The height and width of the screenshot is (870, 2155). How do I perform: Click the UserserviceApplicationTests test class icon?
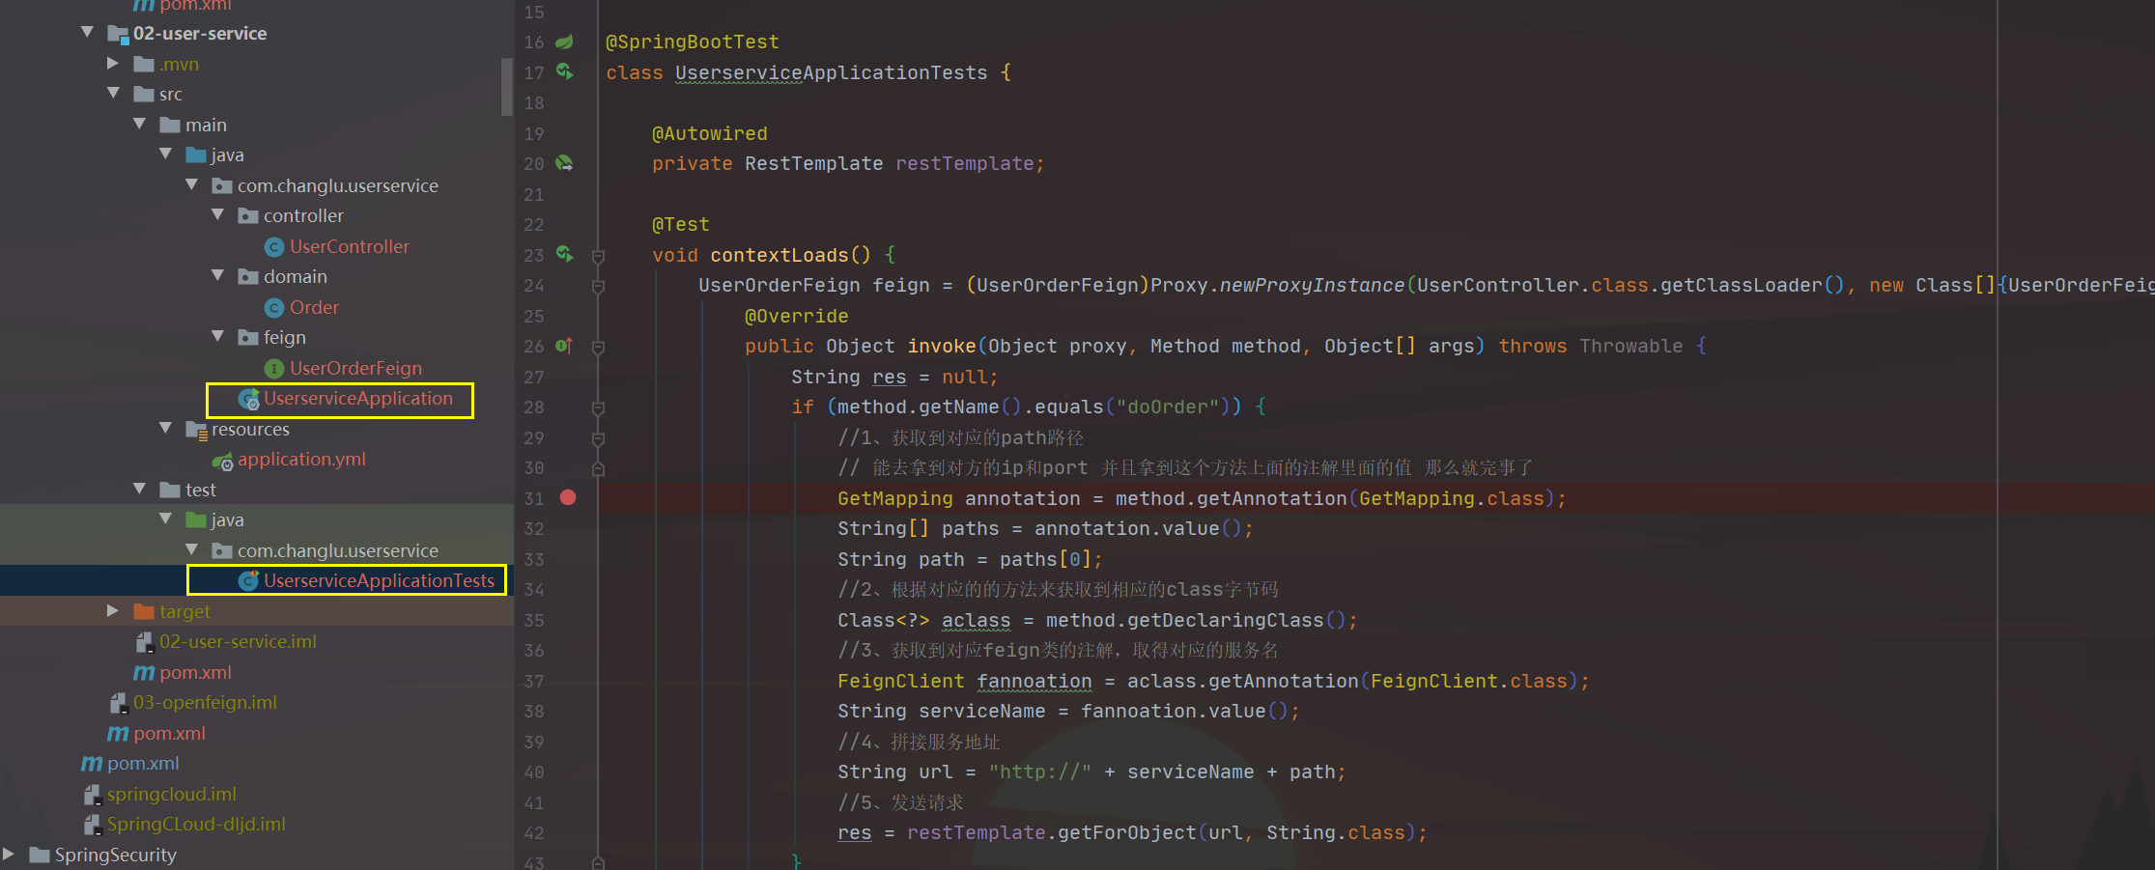coord(249,581)
